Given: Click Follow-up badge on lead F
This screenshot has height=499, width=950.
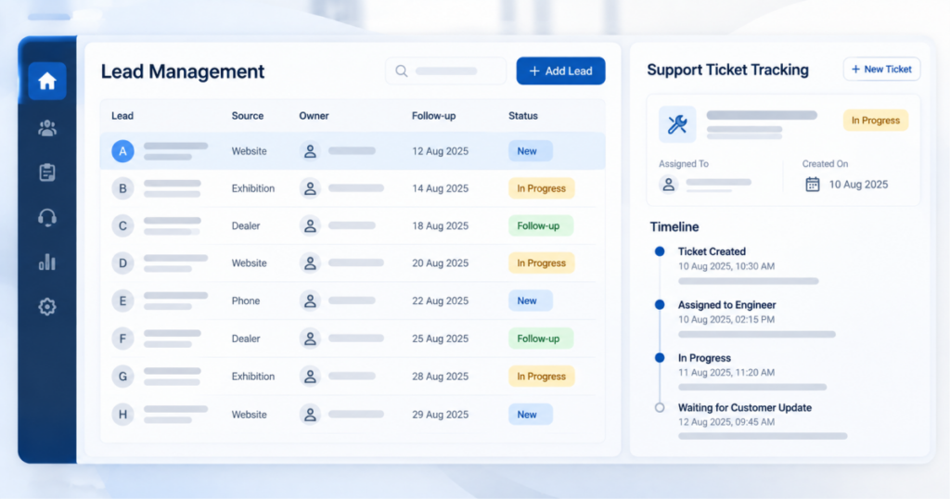Looking at the screenshot, I should click(541, 339).
